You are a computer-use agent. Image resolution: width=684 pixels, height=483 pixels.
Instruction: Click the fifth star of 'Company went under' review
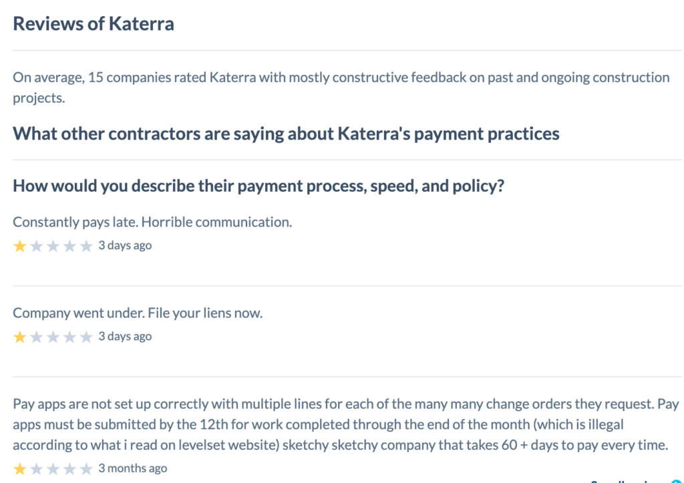86,337
